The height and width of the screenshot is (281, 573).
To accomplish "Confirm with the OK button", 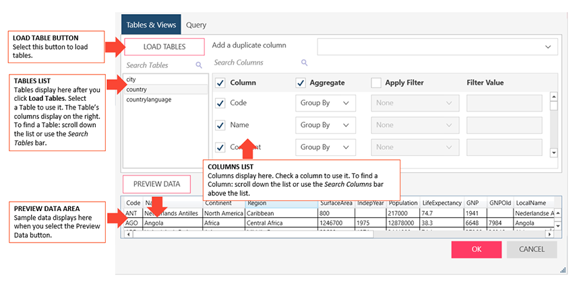I will pos(477,249).
